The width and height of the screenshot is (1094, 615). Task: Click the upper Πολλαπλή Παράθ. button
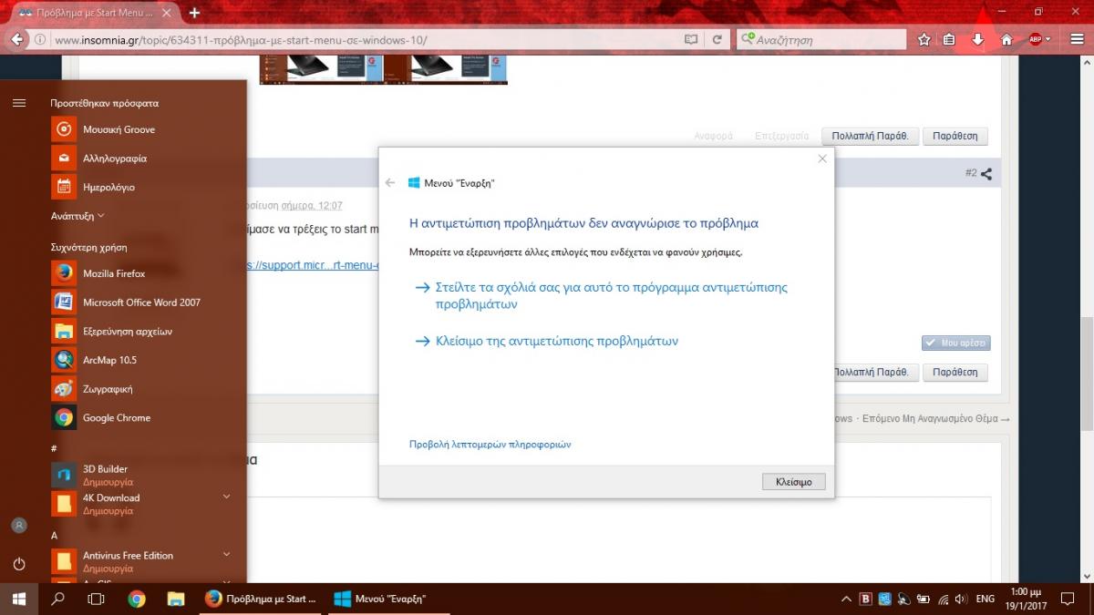point(870,136)
